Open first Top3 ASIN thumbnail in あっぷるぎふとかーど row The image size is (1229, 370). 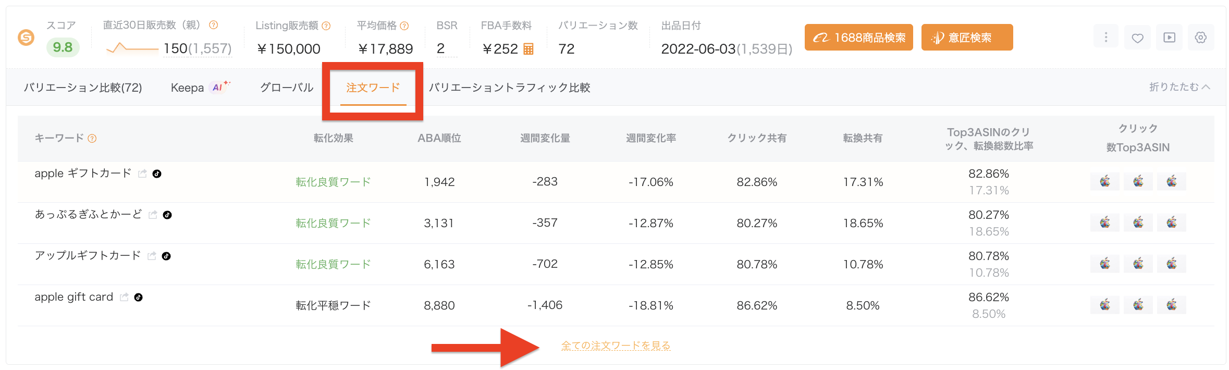(1105, 223)
